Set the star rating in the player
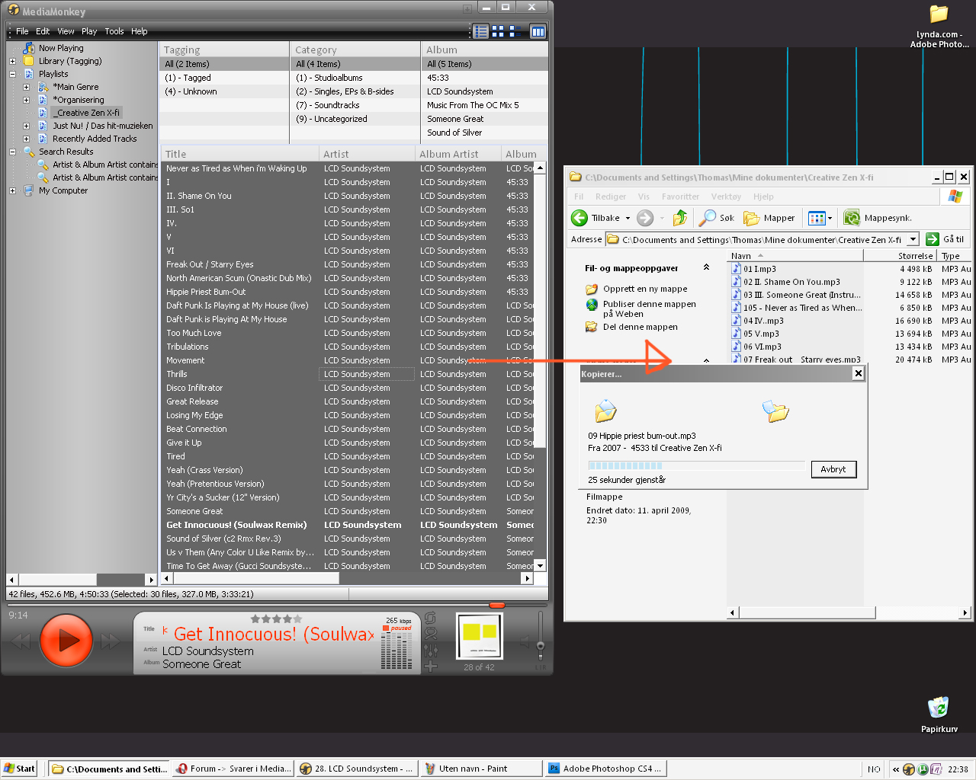 point(276,619)
